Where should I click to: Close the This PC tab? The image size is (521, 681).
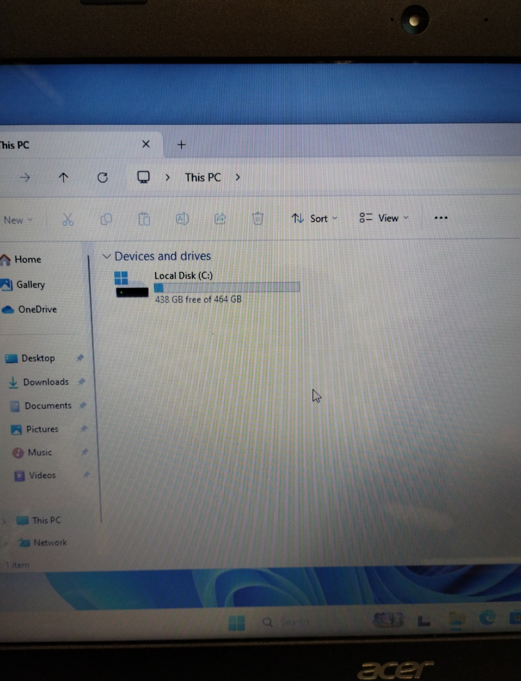pos(146,144)
